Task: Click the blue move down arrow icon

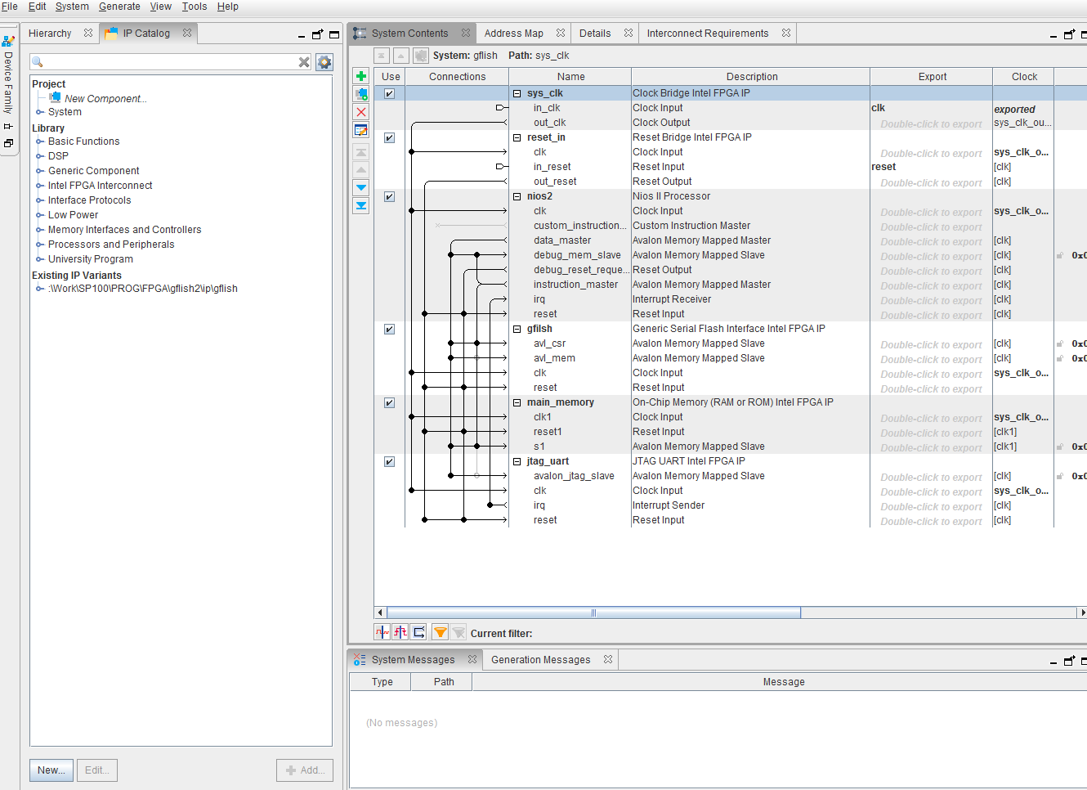Action: point(360,187)
